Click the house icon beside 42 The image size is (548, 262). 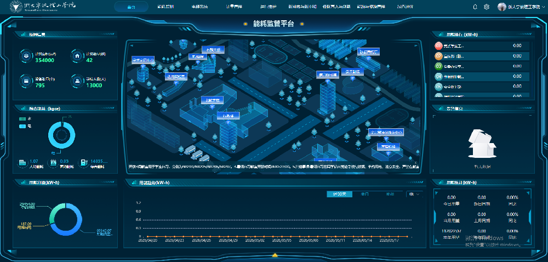[77, 56]
